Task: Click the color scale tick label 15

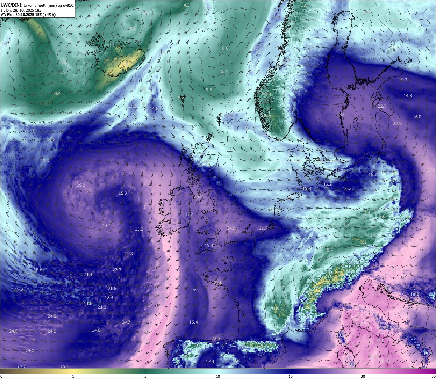Action: [x=291, y=376]
